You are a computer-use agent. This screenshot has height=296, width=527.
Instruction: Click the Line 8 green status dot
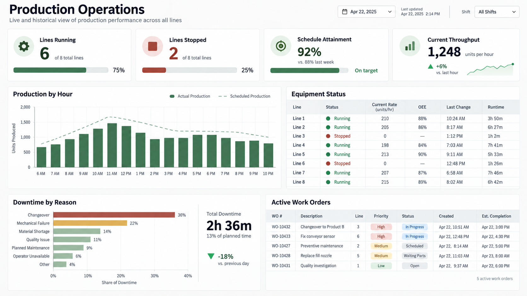click(x=328, y=182)
